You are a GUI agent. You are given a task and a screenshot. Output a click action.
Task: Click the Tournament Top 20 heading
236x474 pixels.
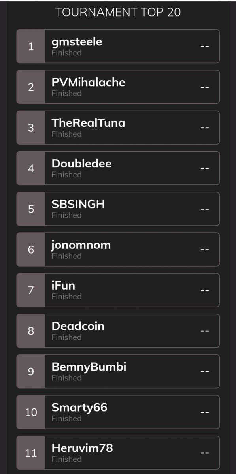click(x=118, y=12)
